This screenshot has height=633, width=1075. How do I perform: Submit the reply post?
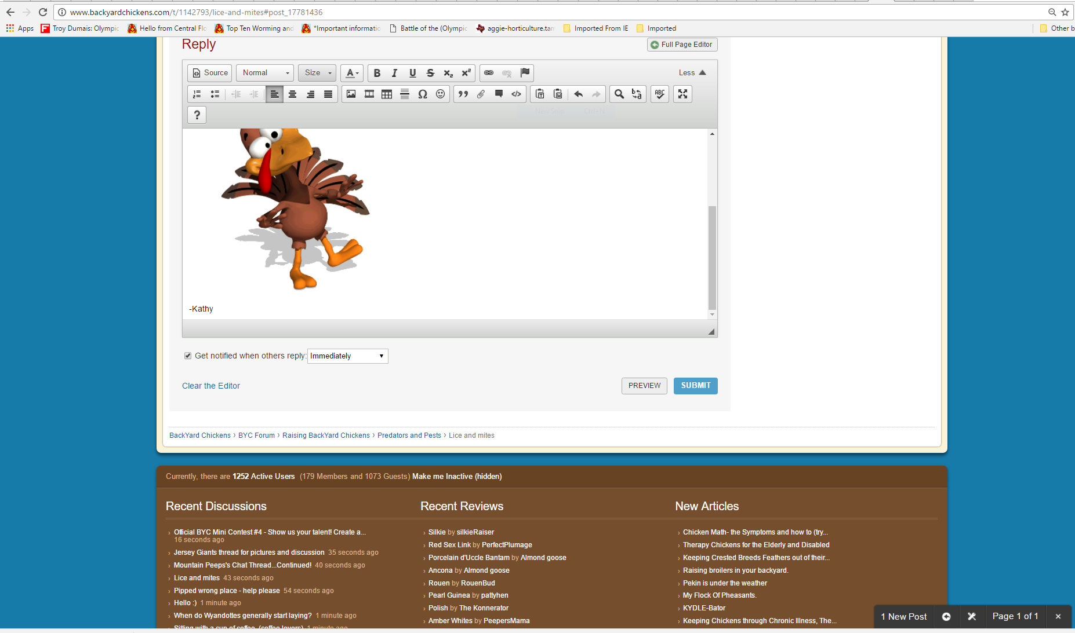pyautogui.click(x=695, y=386)
